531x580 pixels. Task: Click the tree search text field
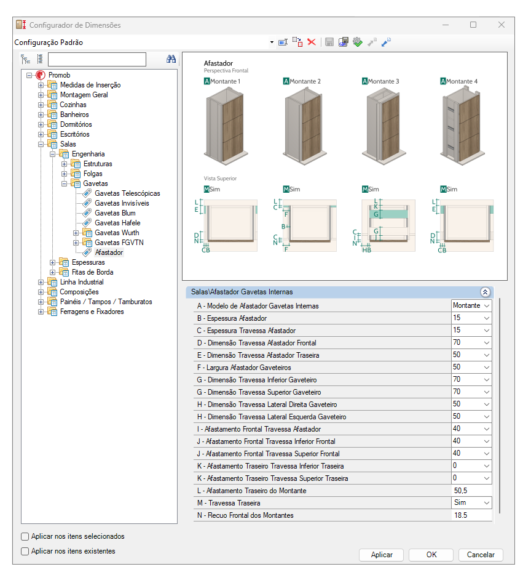click(x=96, y=59)
